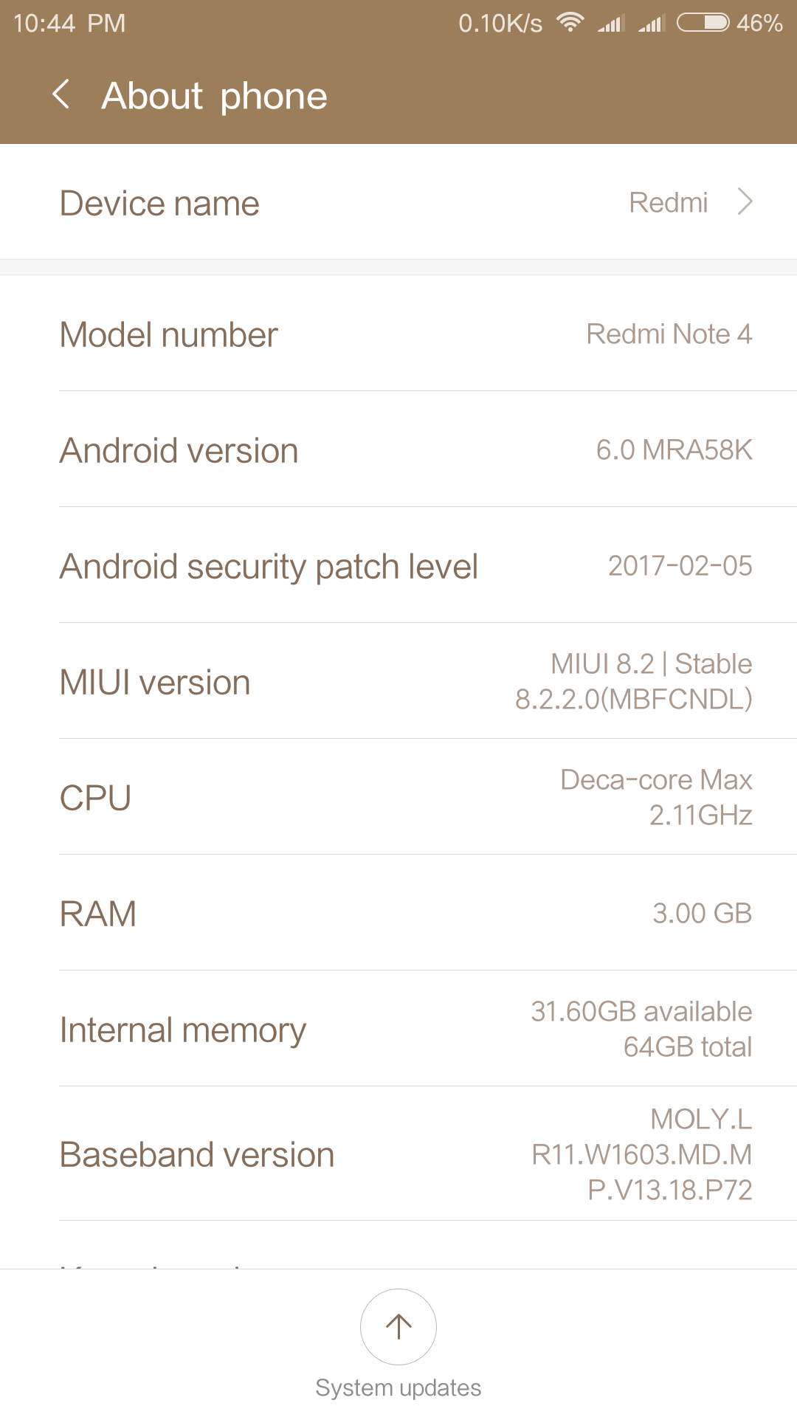797x1417 pixels.
Task: Select the RAM row
Action: tap(398, 914)
